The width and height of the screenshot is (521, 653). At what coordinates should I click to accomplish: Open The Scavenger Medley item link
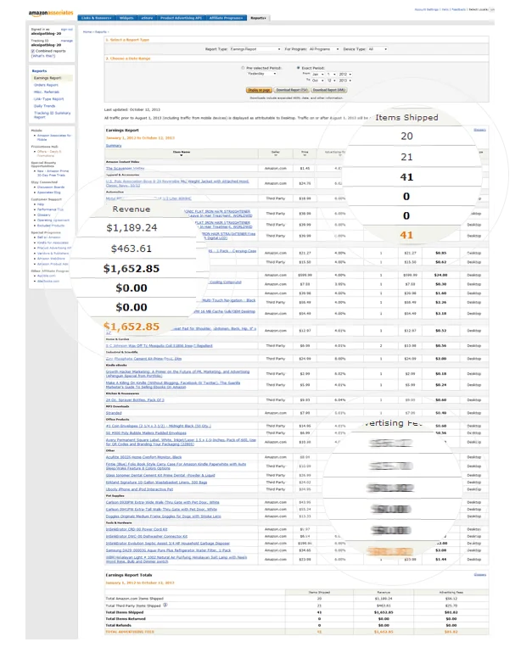(125, 168)
